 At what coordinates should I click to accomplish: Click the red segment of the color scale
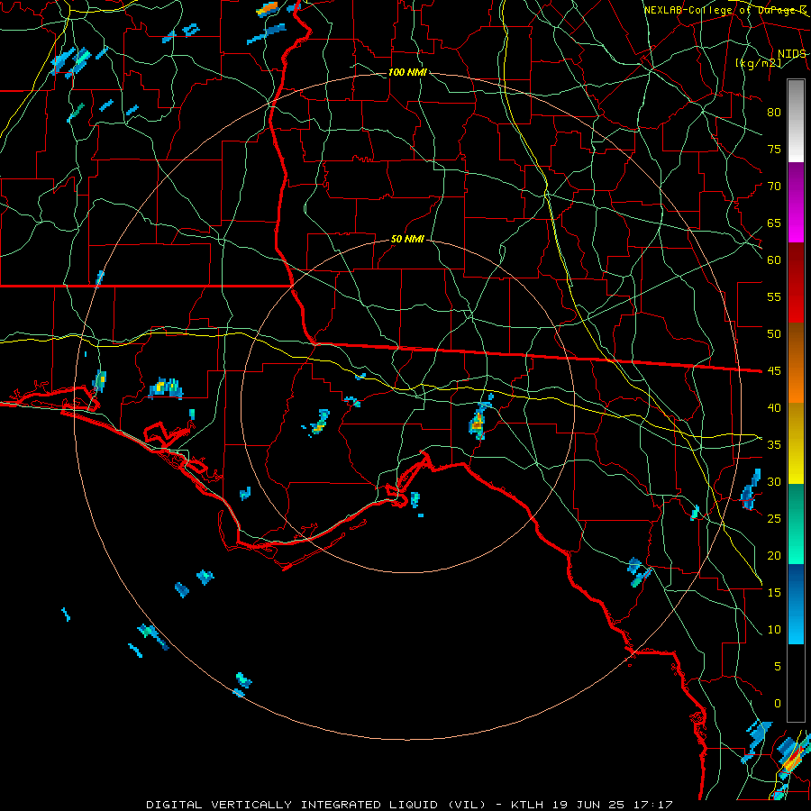796,282
